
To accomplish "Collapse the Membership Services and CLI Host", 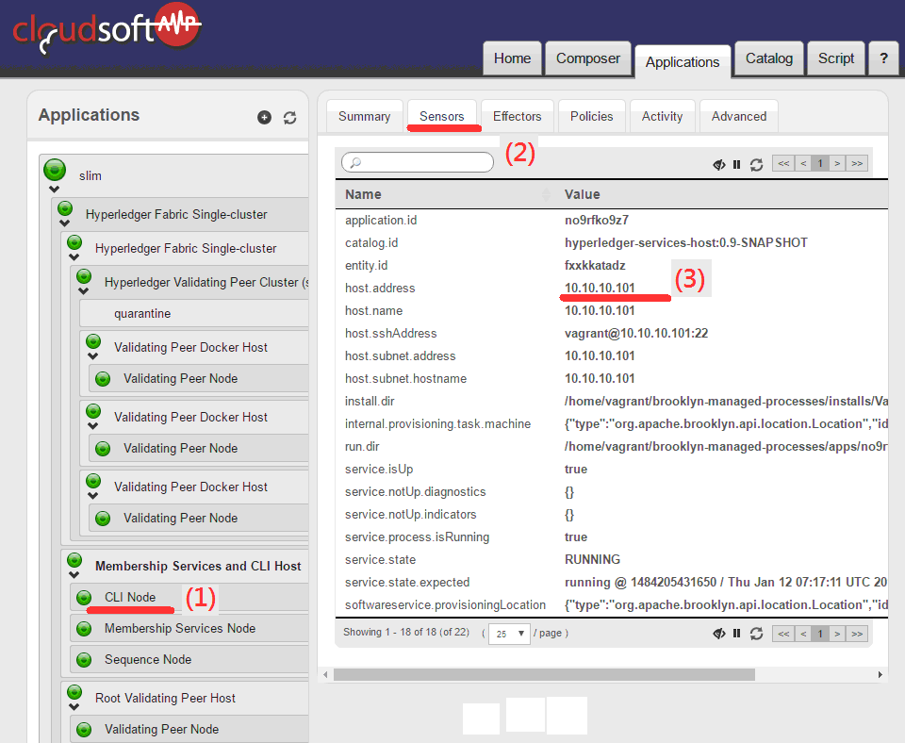I will (x=74, y=574).
